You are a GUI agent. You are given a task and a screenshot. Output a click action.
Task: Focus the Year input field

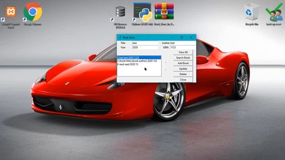click(x=145, y=48)
